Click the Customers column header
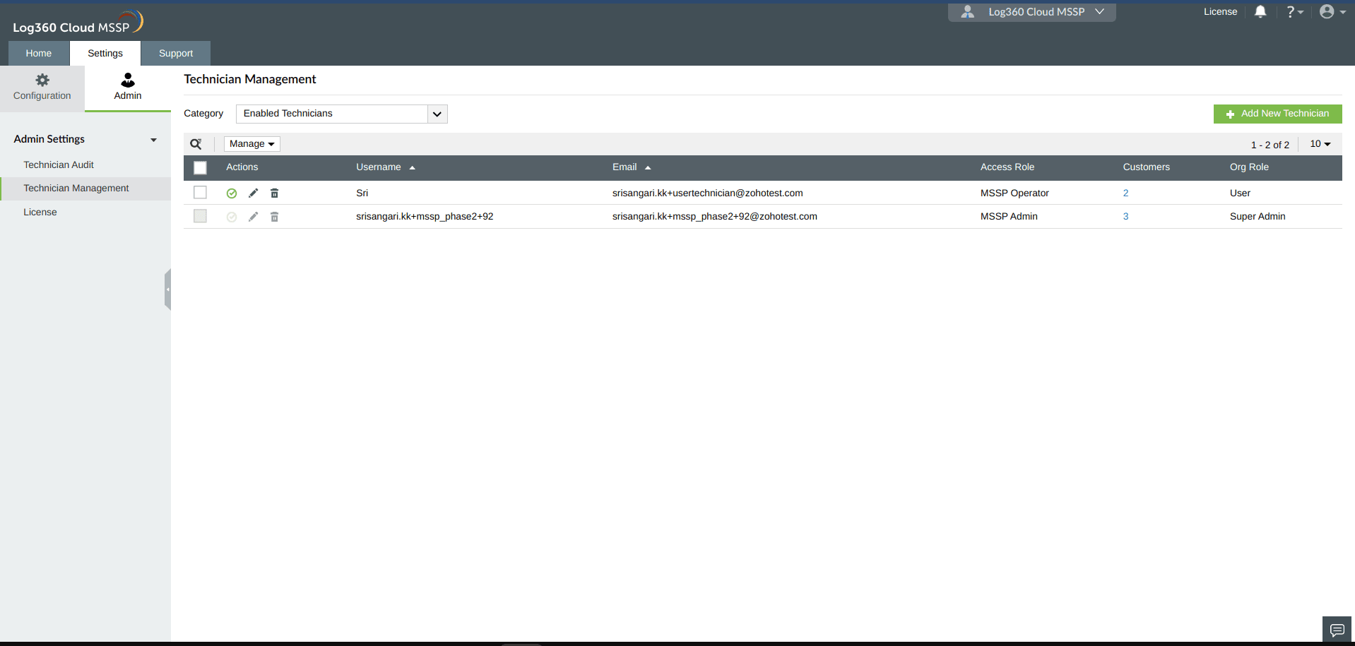Image resolution: width=1355 pixels, height=646 pixels. [1147, 167]
